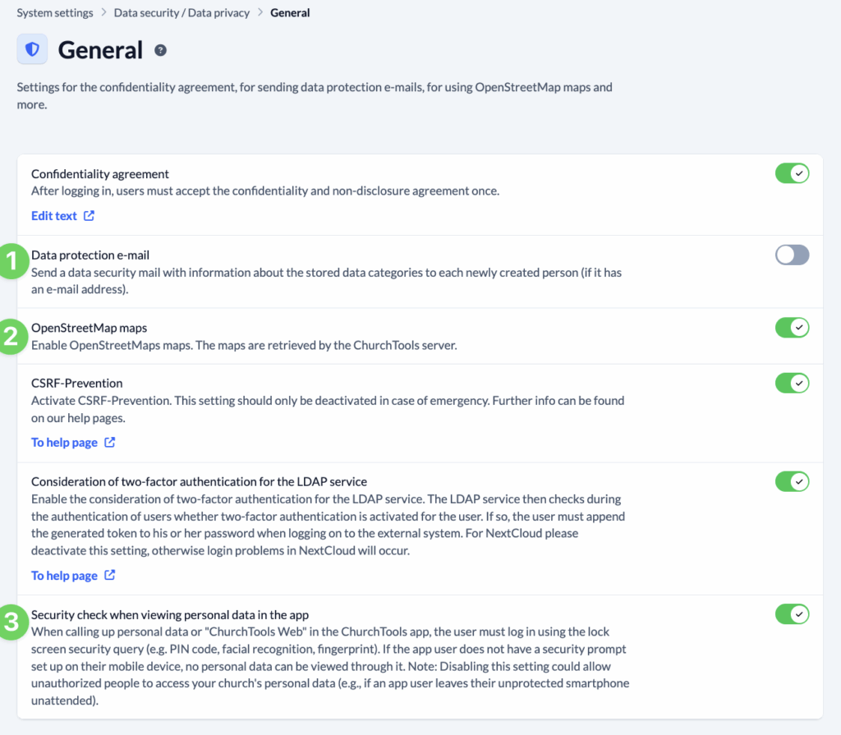Click the blue shield icon beside General
This screenshot has width=841, height=735.
[x=32, y=49]
